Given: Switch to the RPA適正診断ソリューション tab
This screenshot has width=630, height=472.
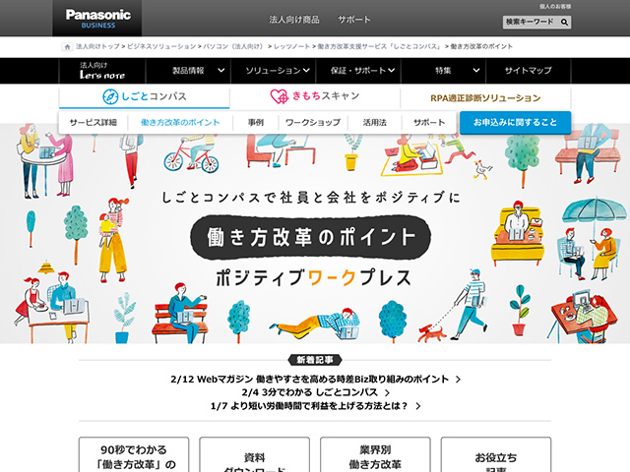Looking at the screenshot, I should pos(485,98).
